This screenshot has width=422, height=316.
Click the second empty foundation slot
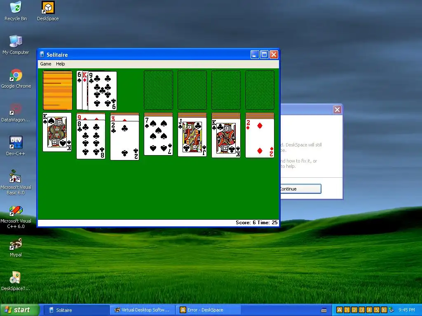tap(192, 90)
